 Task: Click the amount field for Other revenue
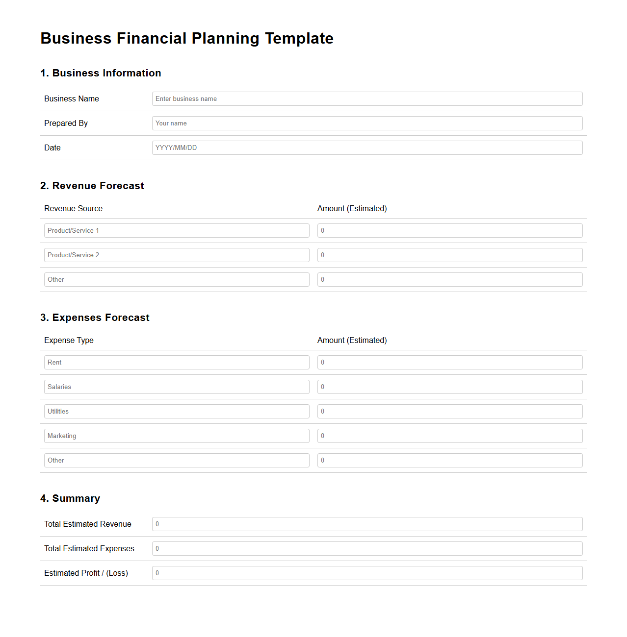(449, 279)
